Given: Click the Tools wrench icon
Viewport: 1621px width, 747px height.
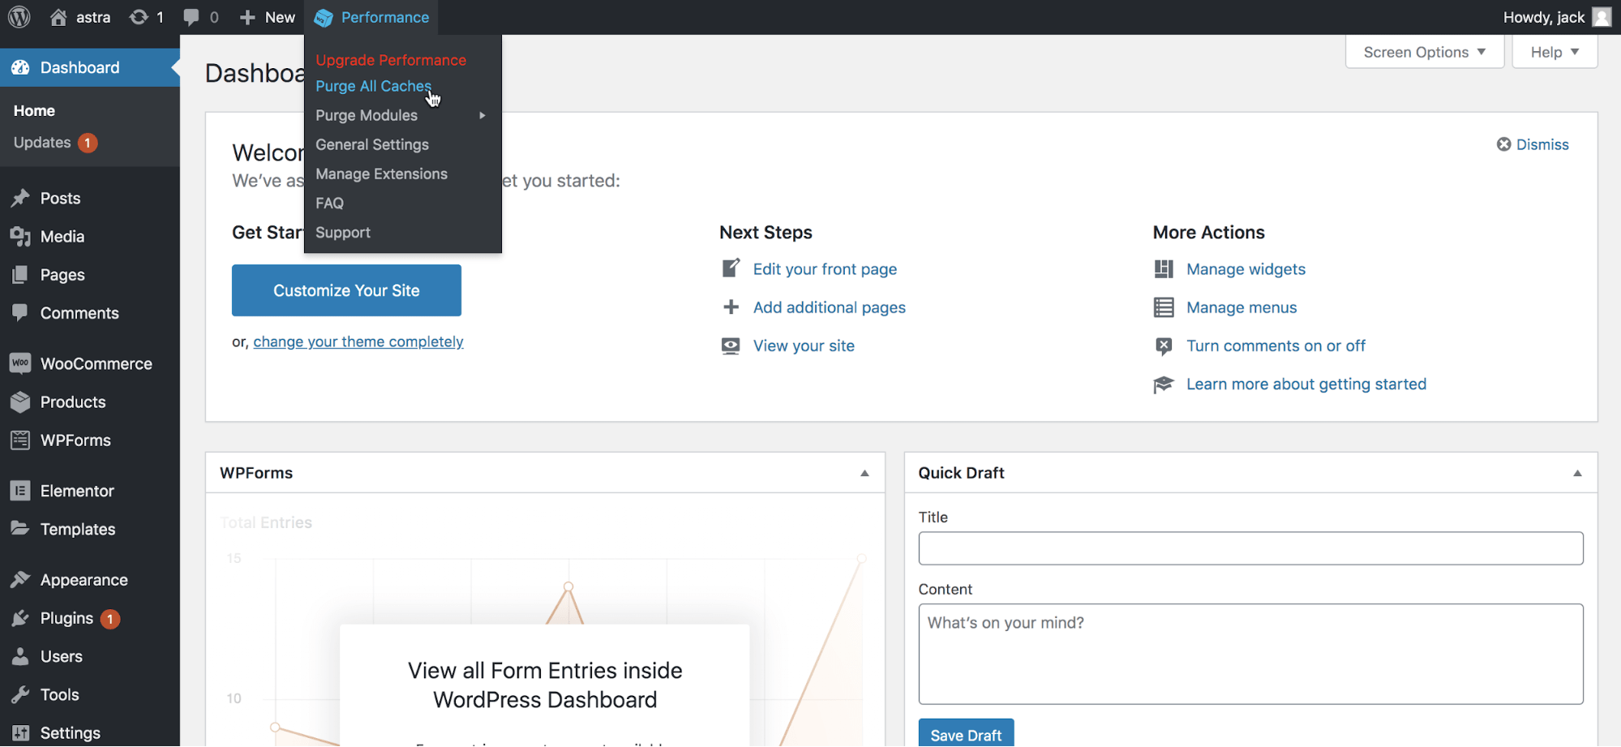Looking at the screenshot, I should coord(20,694).
